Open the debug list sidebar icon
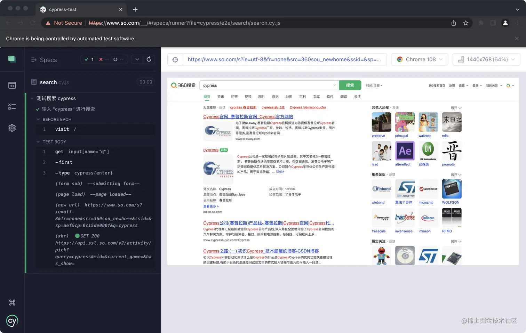 coord(12,107)
